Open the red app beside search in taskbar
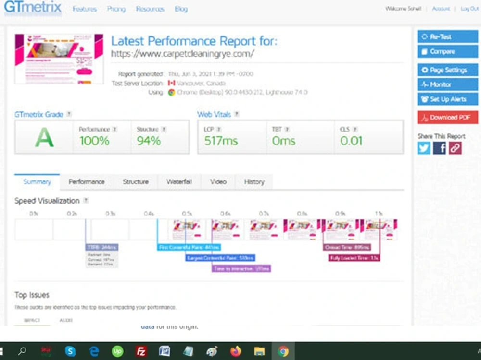The width and height of the screenshot is (481, 360). [46, 351]
